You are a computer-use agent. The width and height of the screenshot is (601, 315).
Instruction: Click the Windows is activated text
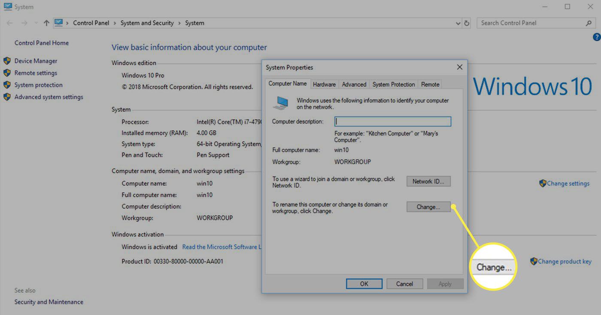pos(149,247)
